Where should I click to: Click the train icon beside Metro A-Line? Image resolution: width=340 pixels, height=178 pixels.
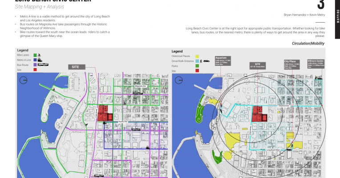coord(41,60)
